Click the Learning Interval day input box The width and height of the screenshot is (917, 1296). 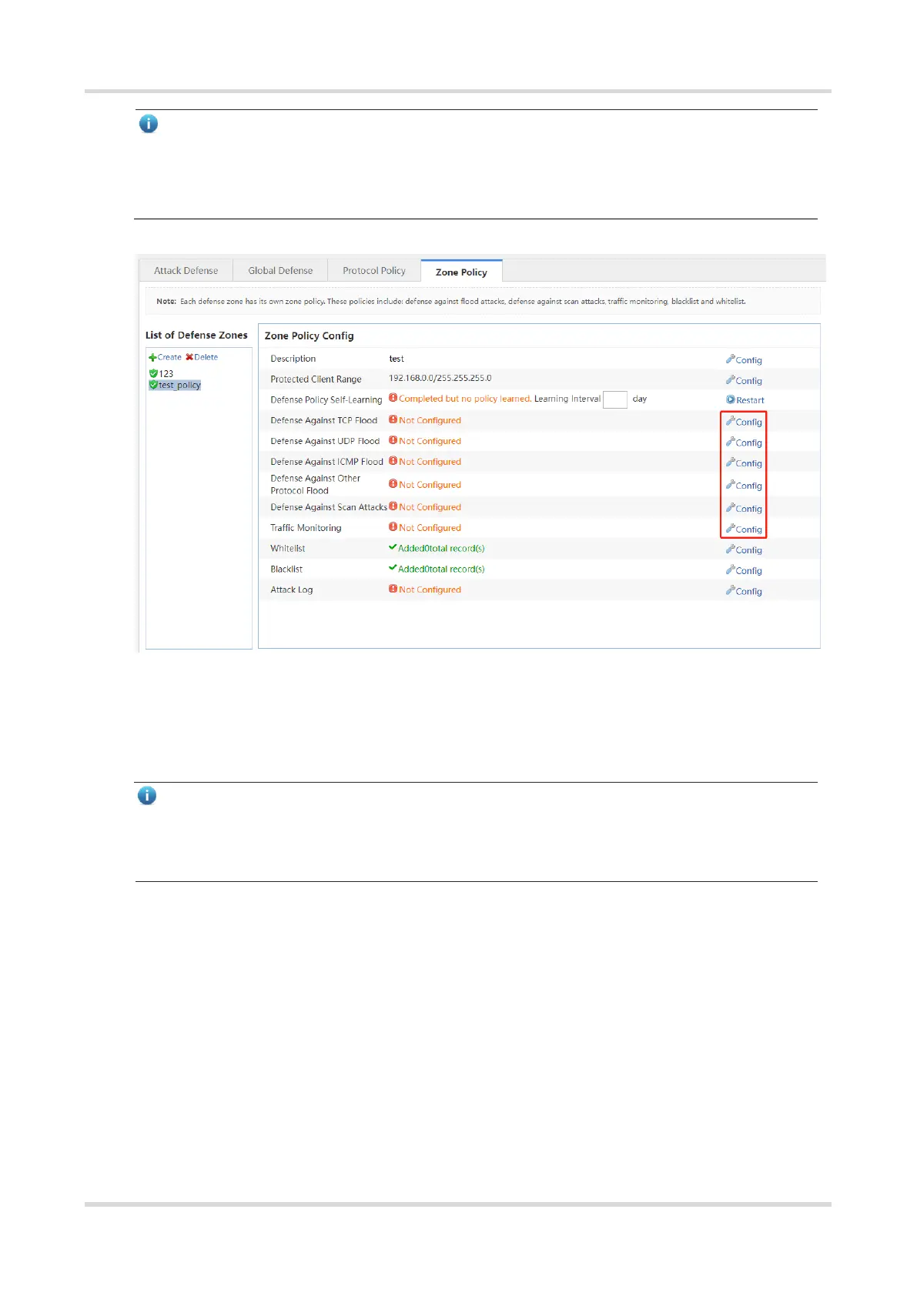tap(614, 399)
